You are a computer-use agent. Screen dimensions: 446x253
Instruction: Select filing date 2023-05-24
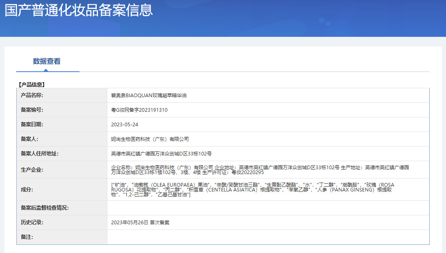(125, 125)
